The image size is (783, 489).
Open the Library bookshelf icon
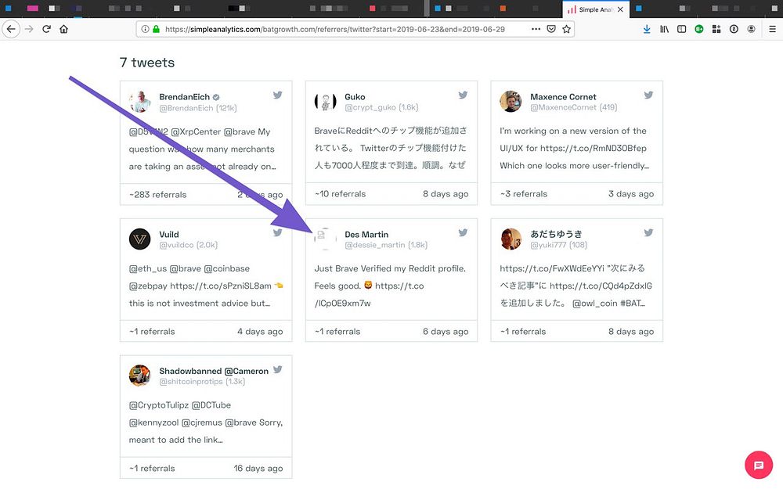click(x=664, y=29)
